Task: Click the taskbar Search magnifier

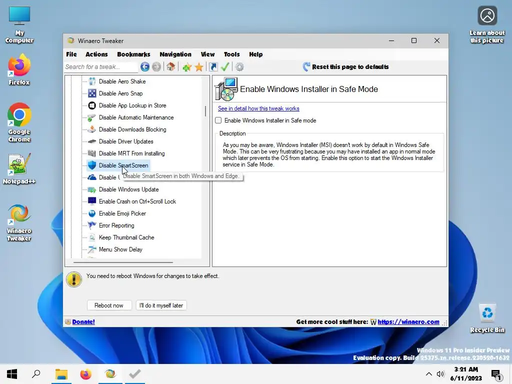Action: pos(36,374)
